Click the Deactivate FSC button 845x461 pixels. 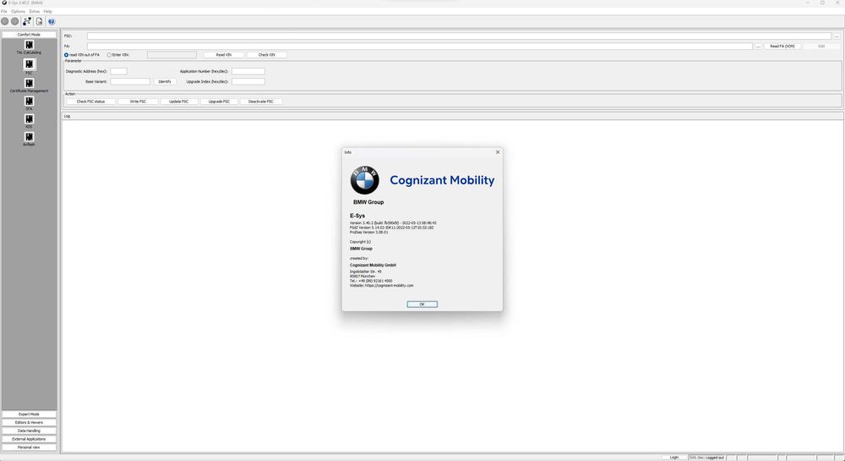261,102
